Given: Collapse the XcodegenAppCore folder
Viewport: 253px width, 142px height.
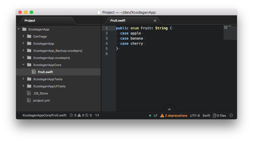Looking at the screenshot, I should [x=23, y=65].
